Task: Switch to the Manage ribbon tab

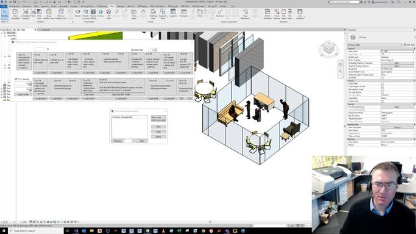Action: pos(120,6)
